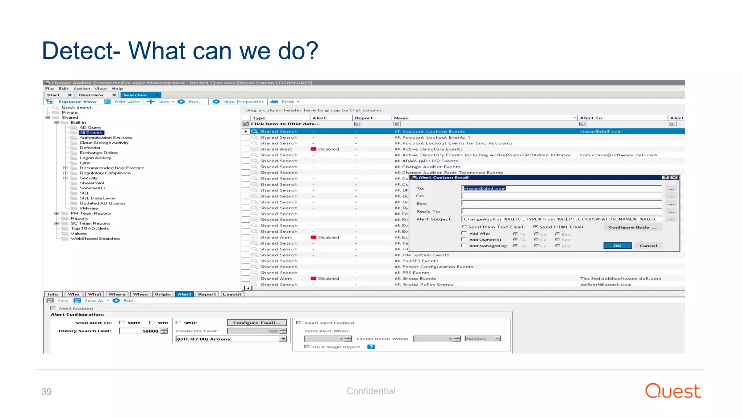This screenshot has height=417, width=742.
Task: Check the Add Managed By checkbox
Action: [x=464, y=245]
